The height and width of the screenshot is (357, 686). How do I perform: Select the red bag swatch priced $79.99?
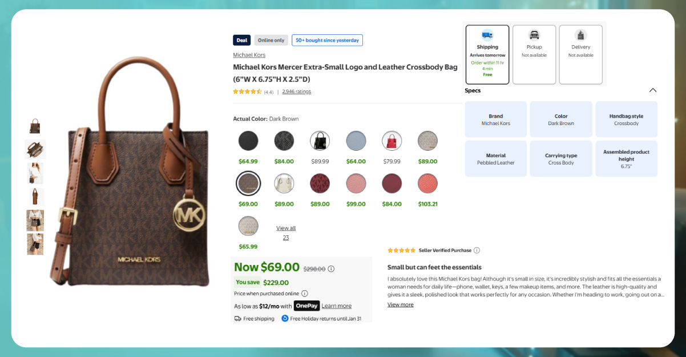coord(392,141)
